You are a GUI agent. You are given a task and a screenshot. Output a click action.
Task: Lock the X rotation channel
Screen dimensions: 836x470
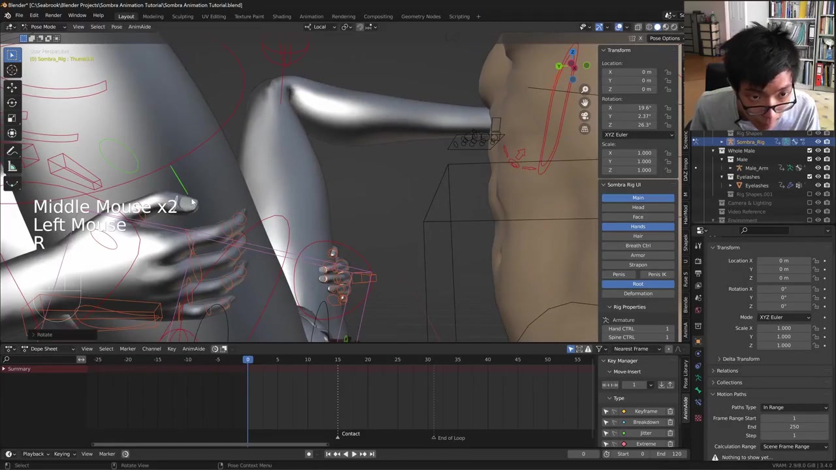pyautogui.click(x=667, y=108)
